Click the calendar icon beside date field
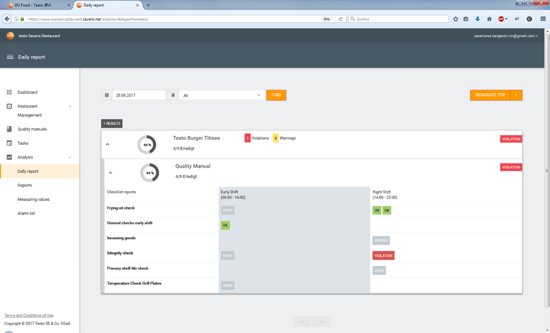 [107, 95]
